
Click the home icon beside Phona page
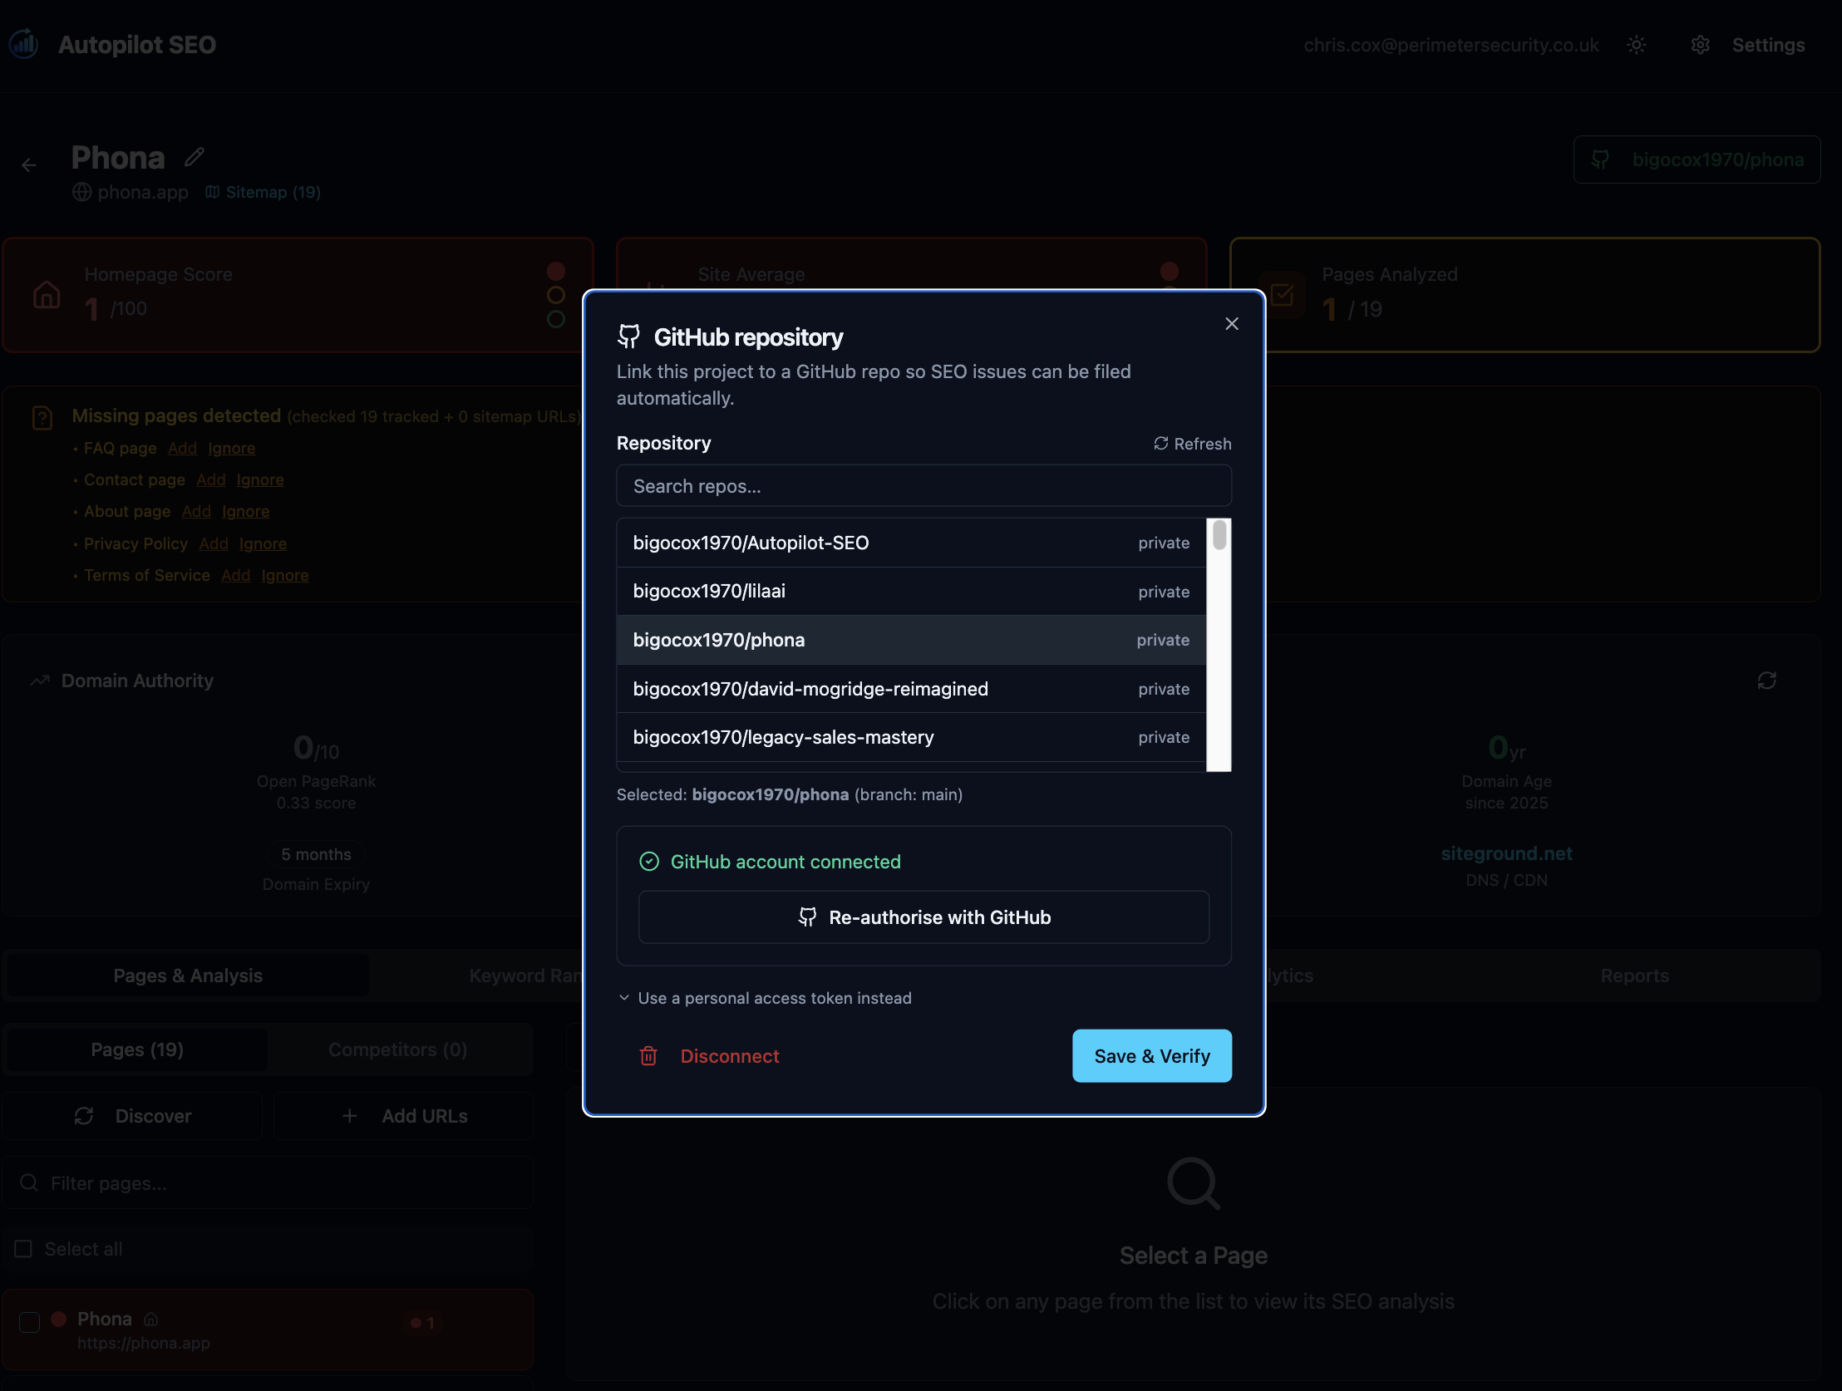(x=150, y=1320)
